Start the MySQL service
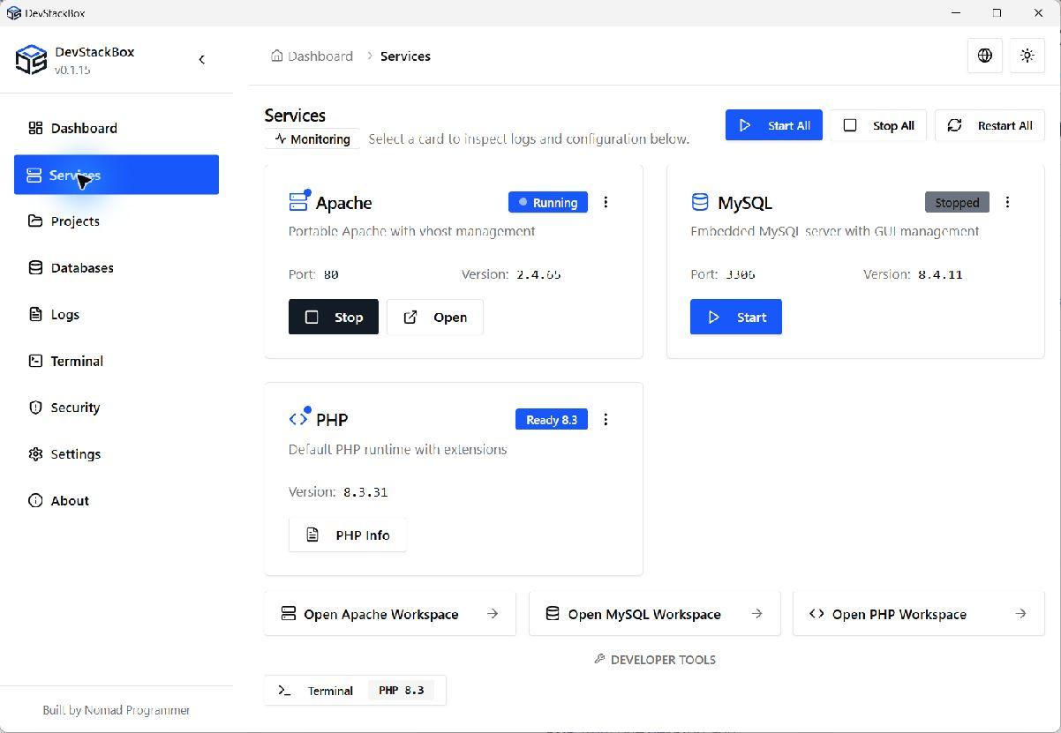This screenshot has width=1061, height=733. coord(736,317)
